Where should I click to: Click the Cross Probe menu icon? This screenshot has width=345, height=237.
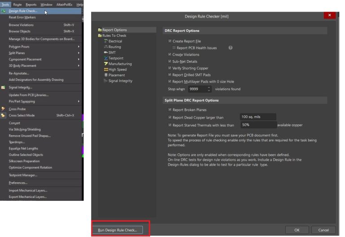tap(4, 109)
